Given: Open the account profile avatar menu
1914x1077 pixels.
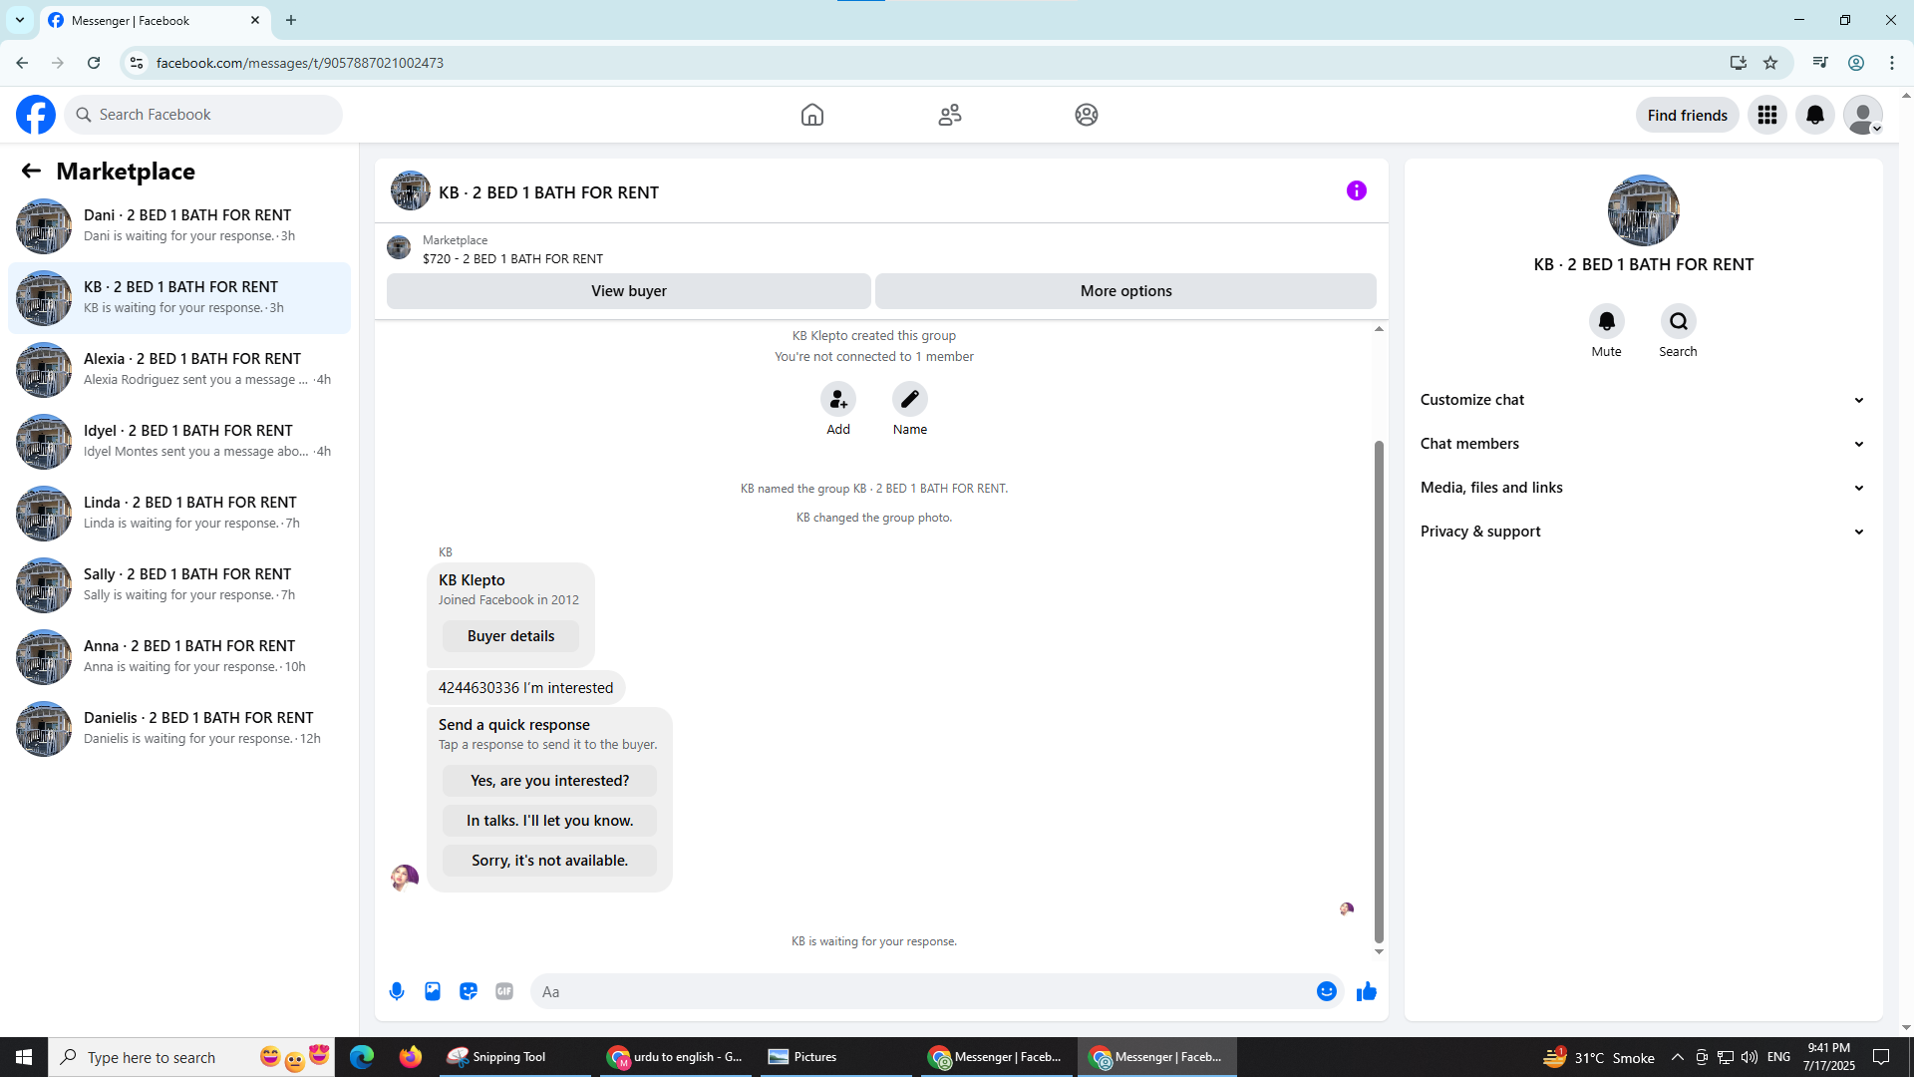Looking at the screenshot, I should (1863, 115).
